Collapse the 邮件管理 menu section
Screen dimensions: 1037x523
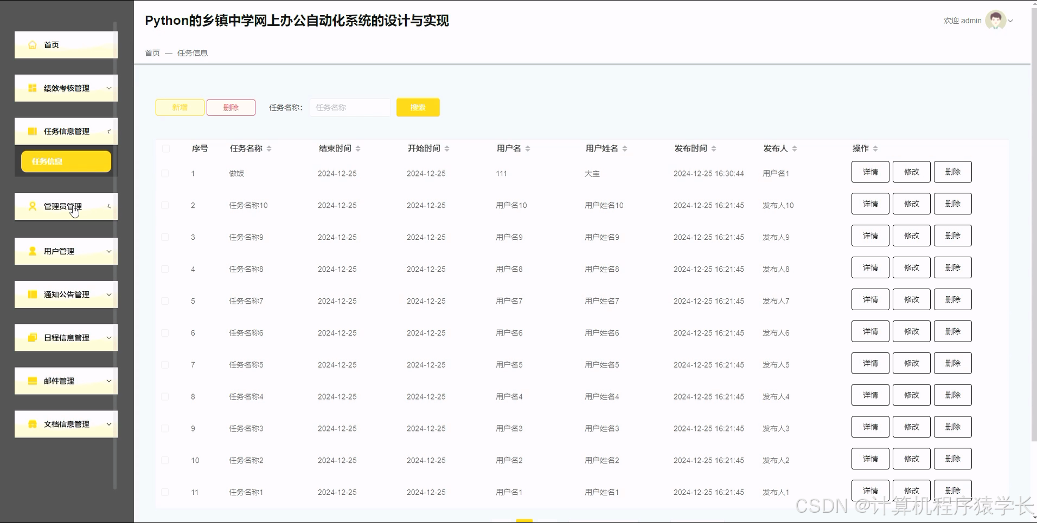coord(108,381)
